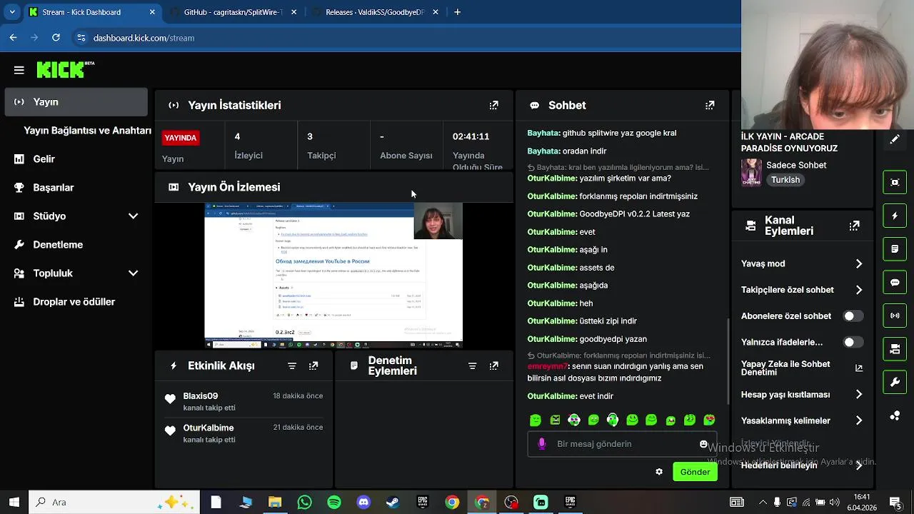
Task: Open WhatsApp from the taskbar
Action: [305, 503]
